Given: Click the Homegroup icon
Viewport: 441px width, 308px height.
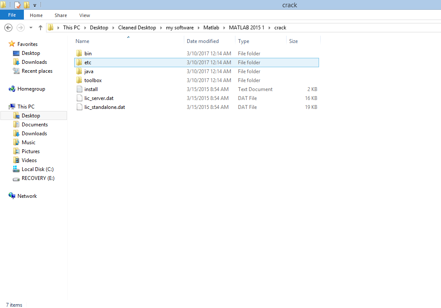Looking at the screenshot, I should point(12,89).
